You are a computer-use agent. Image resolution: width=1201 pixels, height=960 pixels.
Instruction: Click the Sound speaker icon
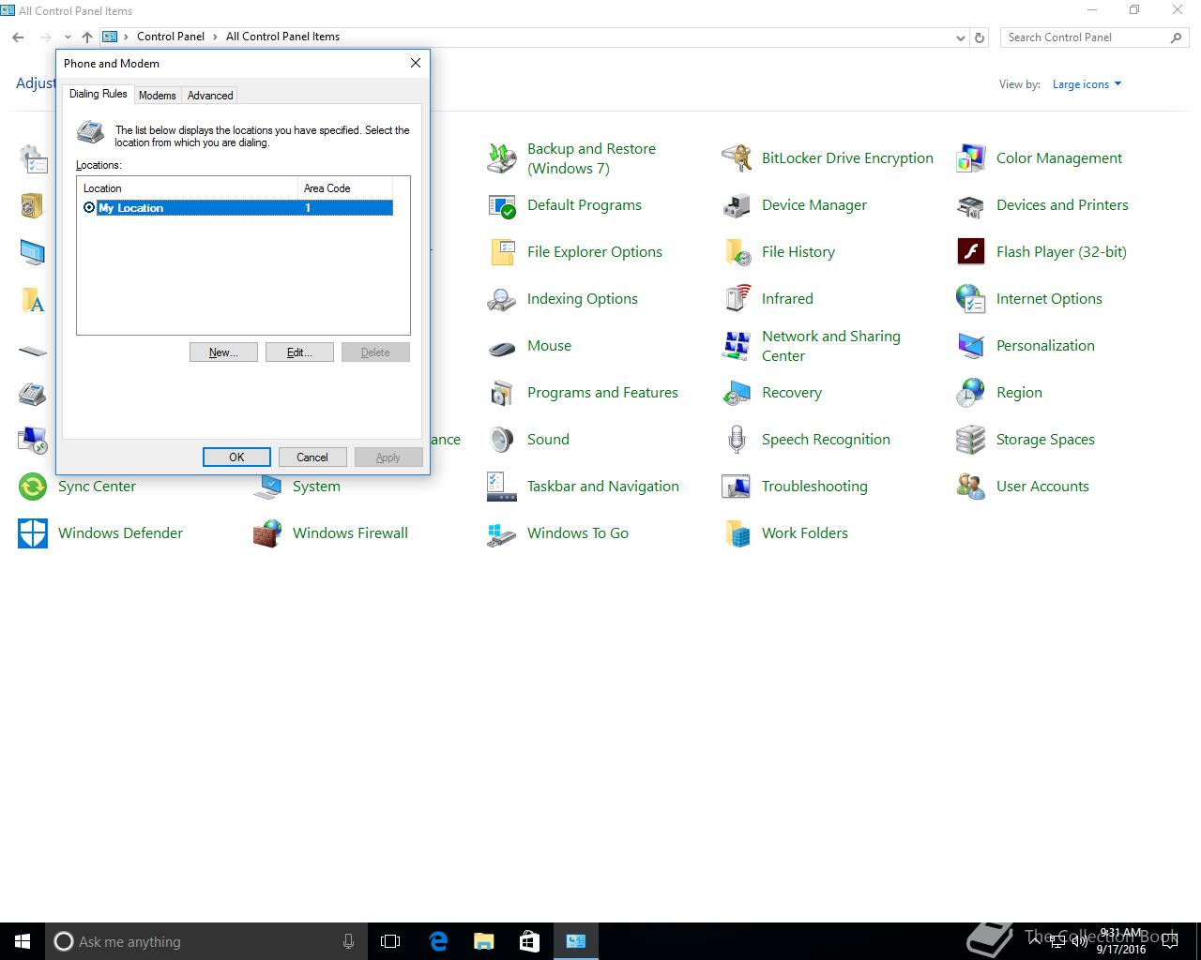pyautogui.click(x=502, y=440)
